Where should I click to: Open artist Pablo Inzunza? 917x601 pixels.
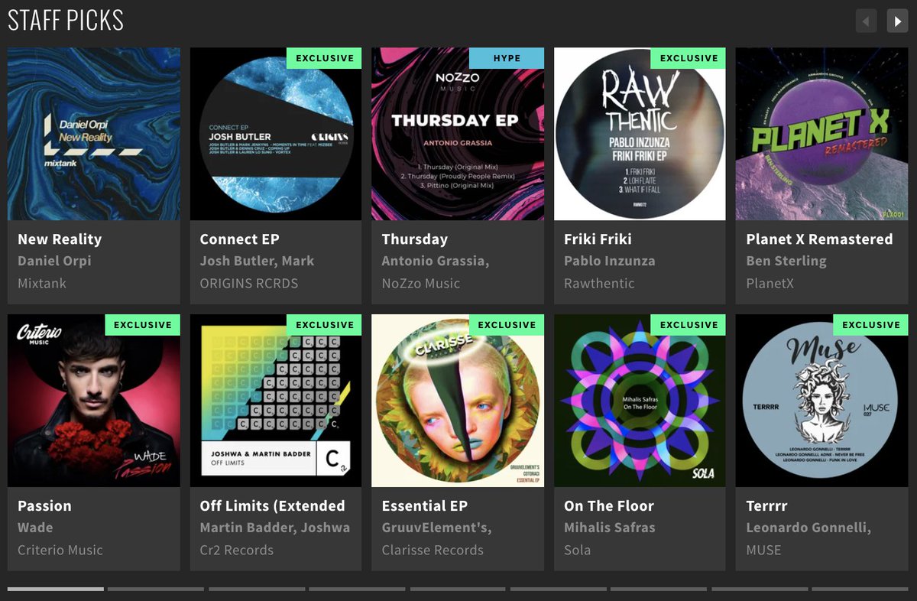pos(609,261)
